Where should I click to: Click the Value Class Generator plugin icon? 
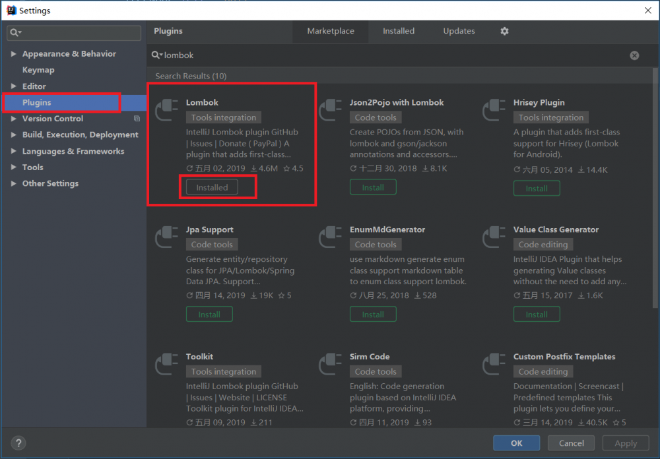click(494, 237)
